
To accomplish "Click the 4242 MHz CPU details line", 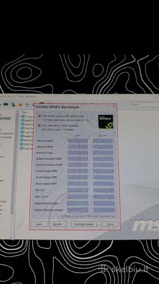I will (x=58, y=129).
